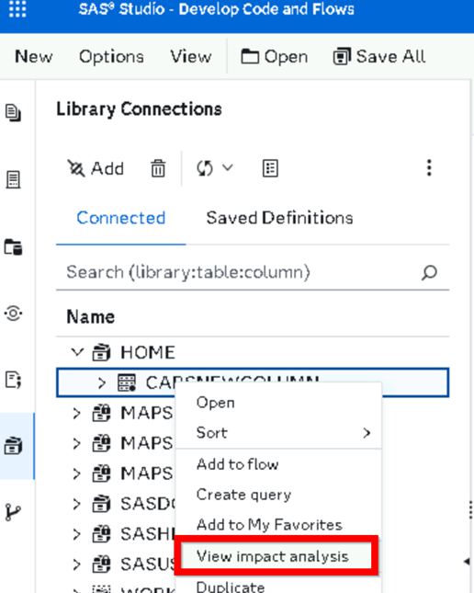Open the Libraries sidebar icon
Screen dimensions: 474x593
click(x=14, y=446)
